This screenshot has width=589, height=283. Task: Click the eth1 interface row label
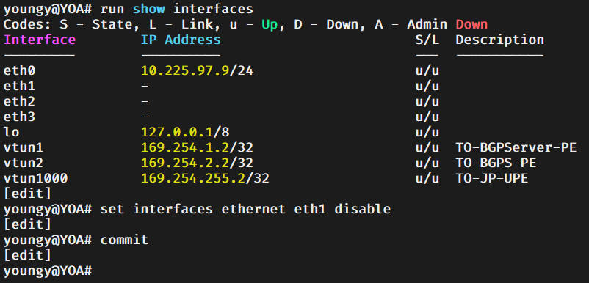[19, 86]
